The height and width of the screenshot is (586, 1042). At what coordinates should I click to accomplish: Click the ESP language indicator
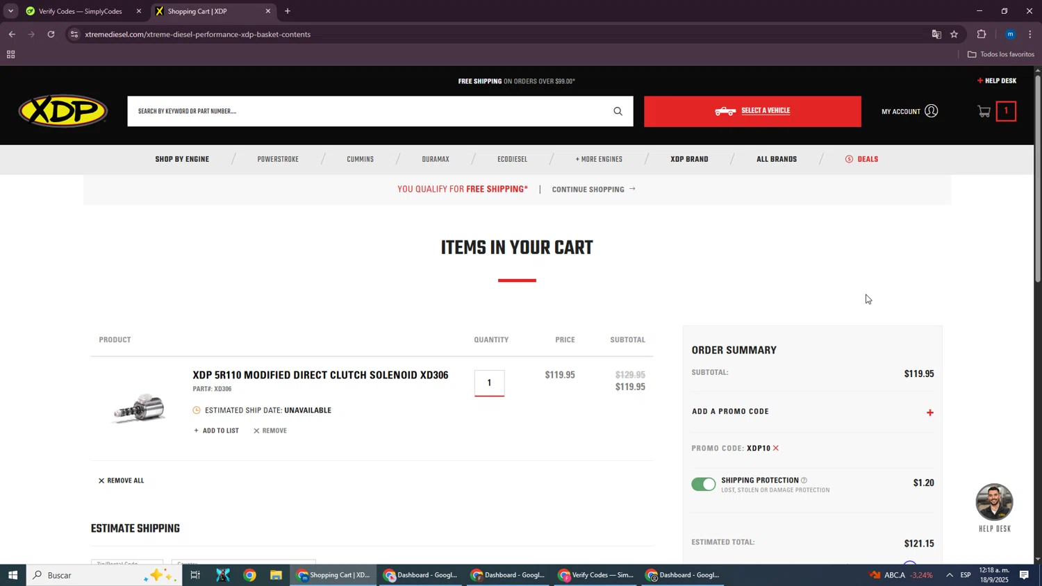(966, 575)
